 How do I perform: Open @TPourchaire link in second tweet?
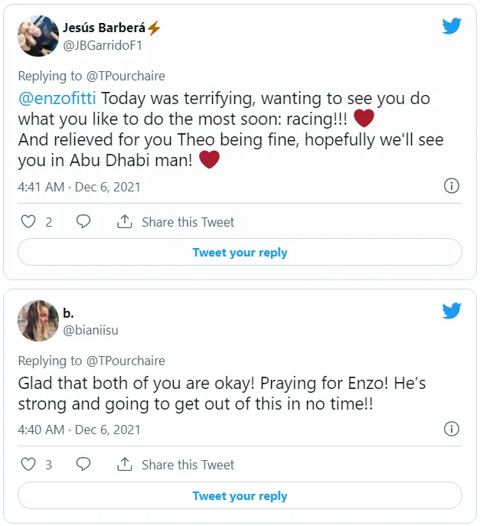tap(125, 360)
